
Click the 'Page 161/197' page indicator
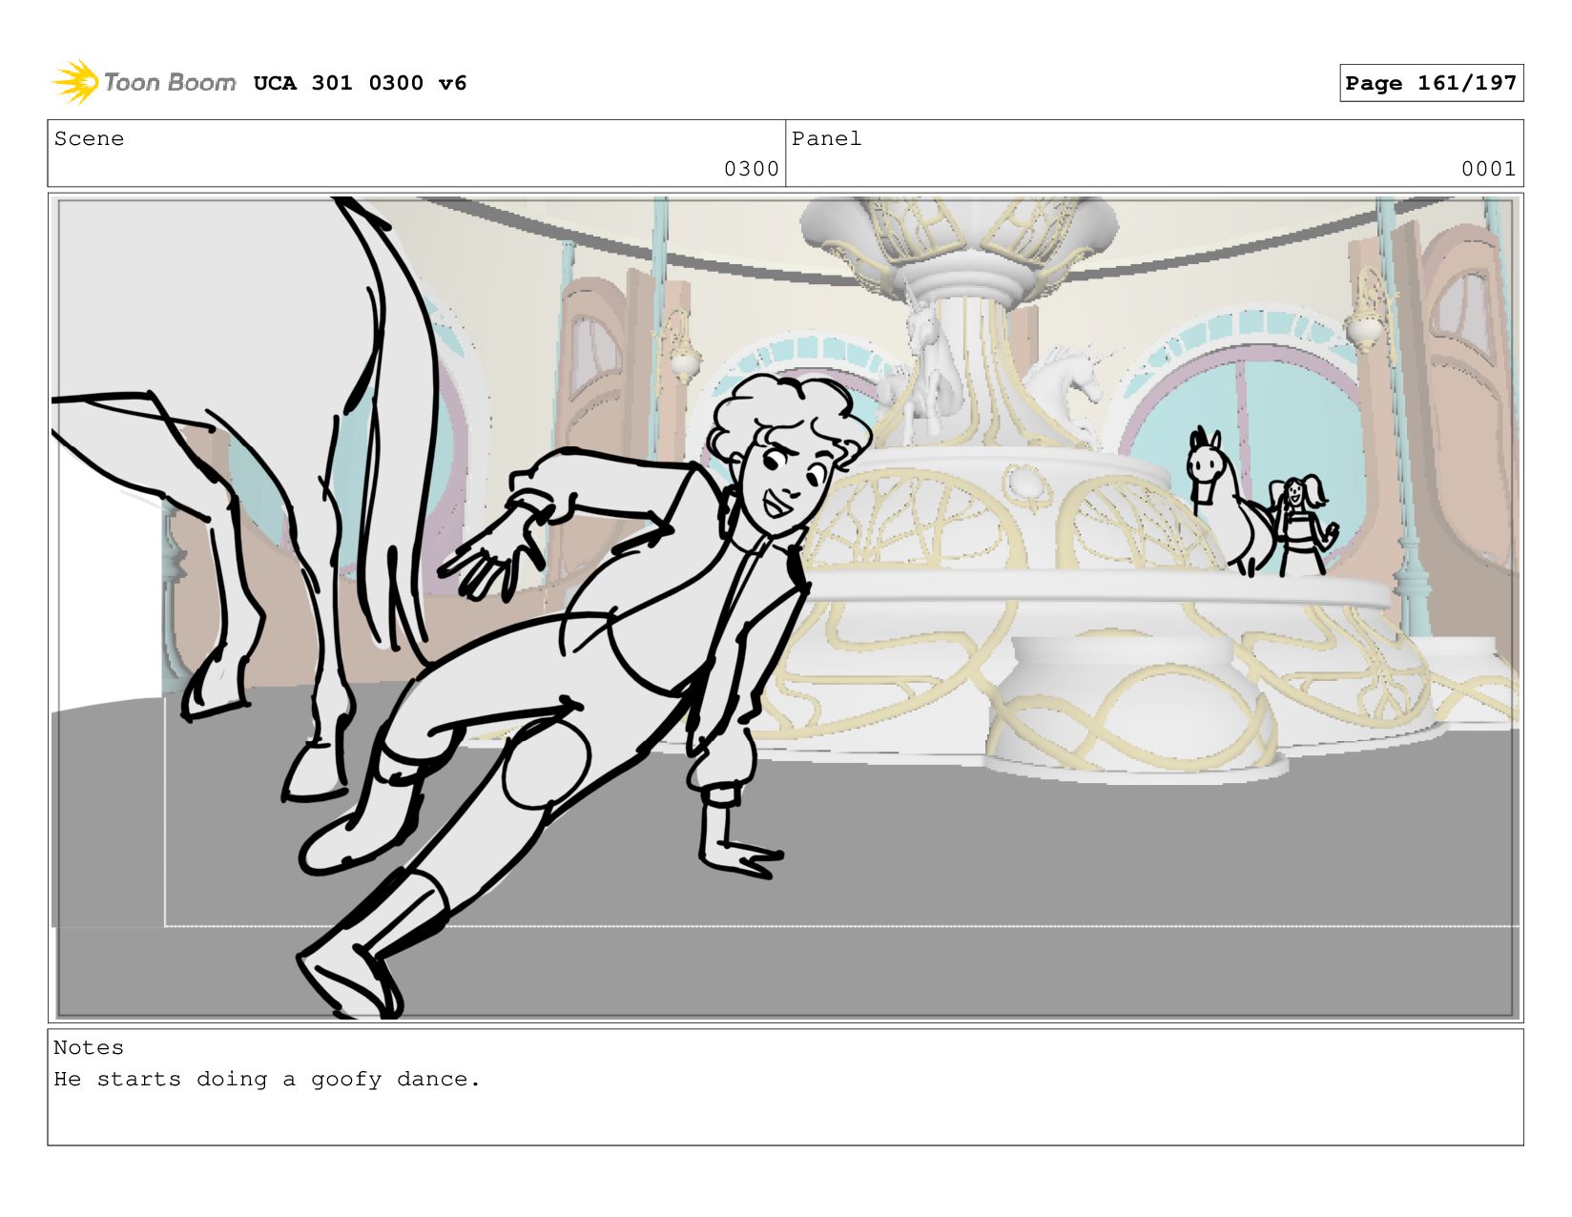tap(1431, 83)
